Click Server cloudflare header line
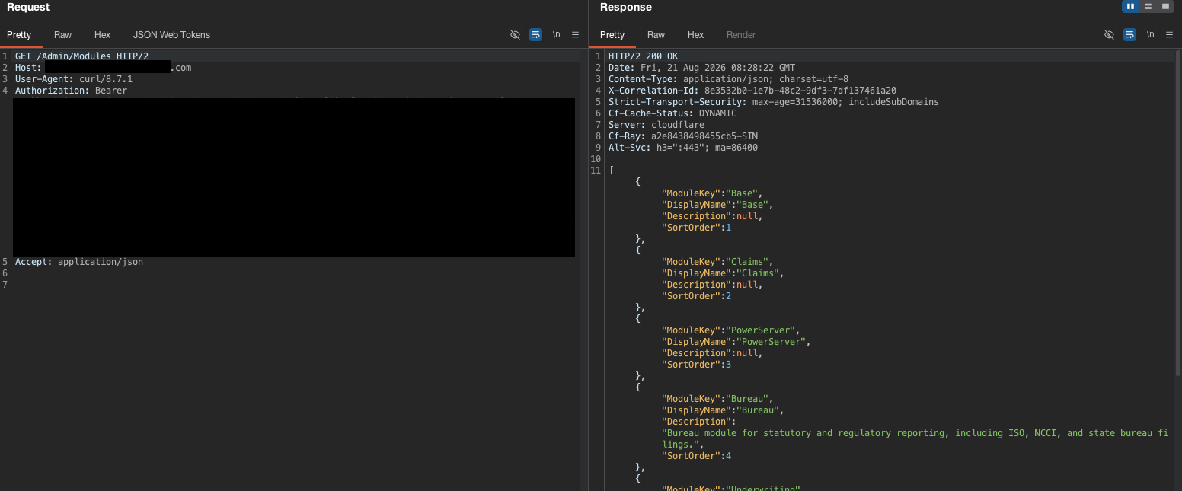 click(656, 125)
